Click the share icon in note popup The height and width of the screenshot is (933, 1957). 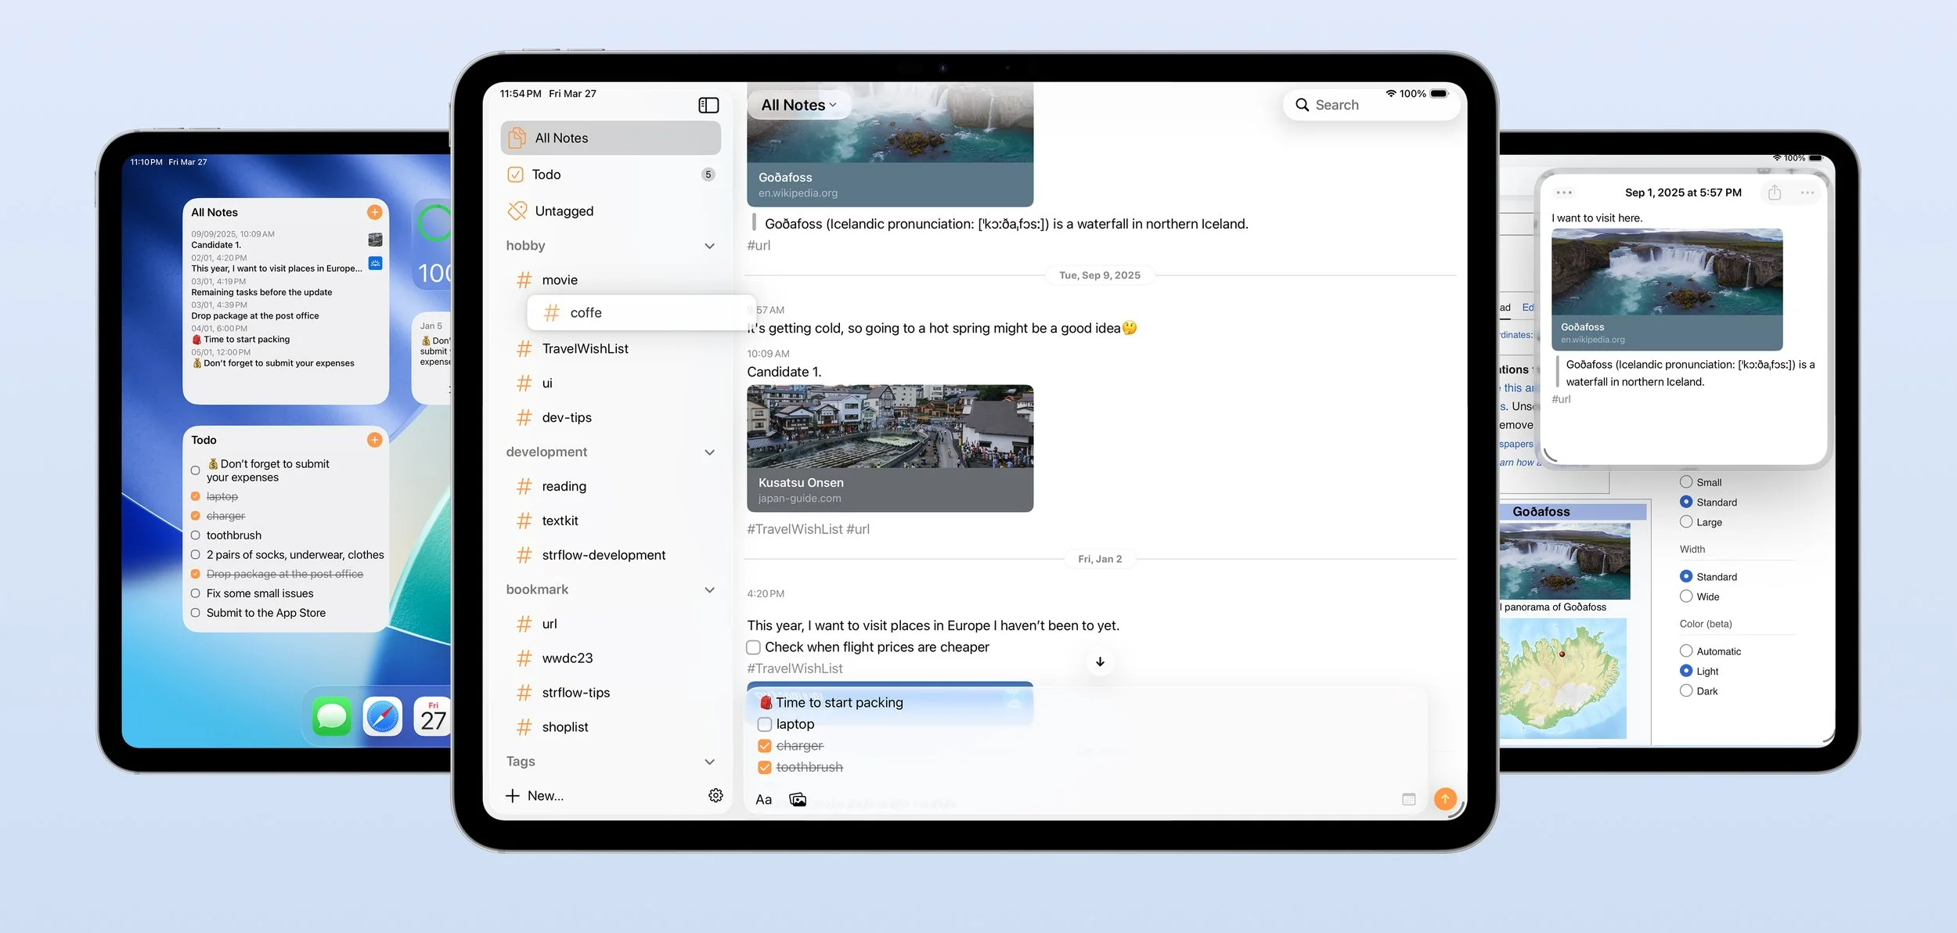pos(1775,193)
